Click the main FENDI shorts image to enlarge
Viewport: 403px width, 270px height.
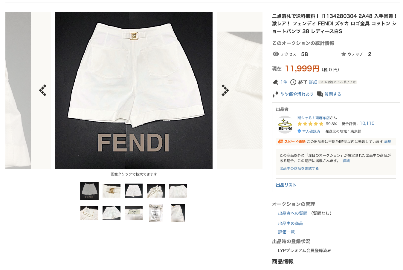134,90
